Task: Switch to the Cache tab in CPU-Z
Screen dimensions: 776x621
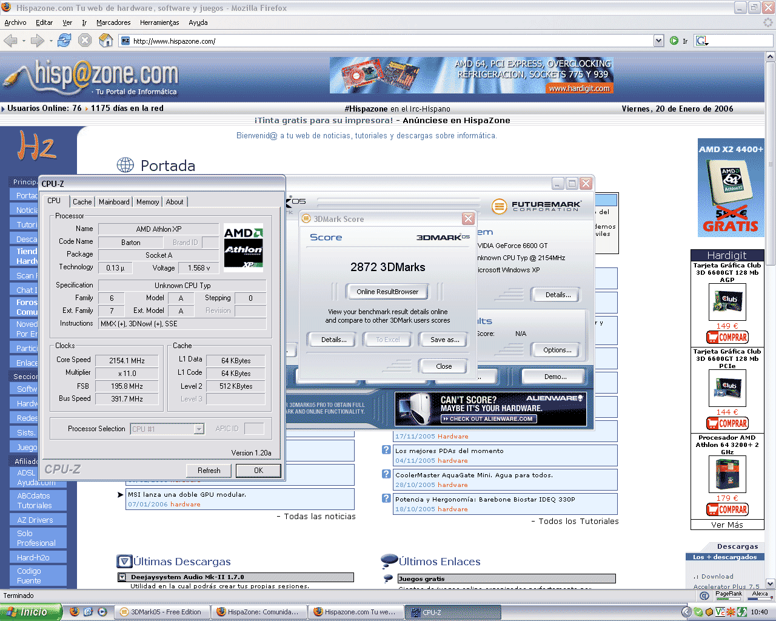Action: pyautogui.click(x=82, y=202)
